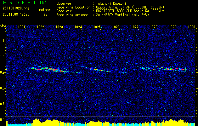
Task: Click the 'Receiving Location' field label
Action: (x=73, y=8)
